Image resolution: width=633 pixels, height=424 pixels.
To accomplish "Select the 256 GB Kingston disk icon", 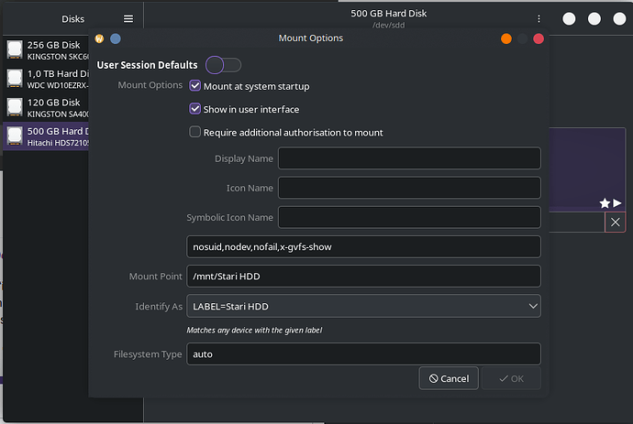I will pyautogui.click(x=15, y=49).
